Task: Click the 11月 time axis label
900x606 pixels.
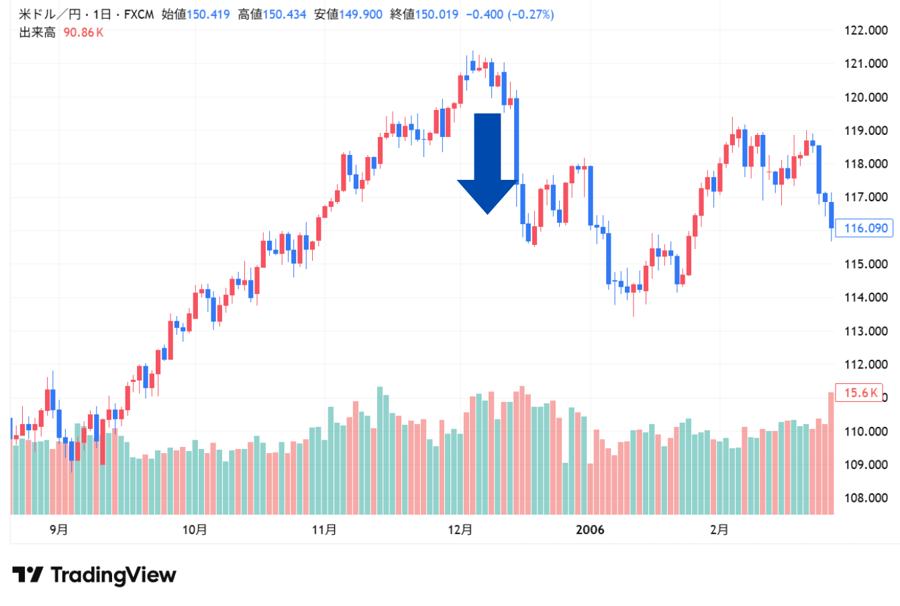Action: 324,530
